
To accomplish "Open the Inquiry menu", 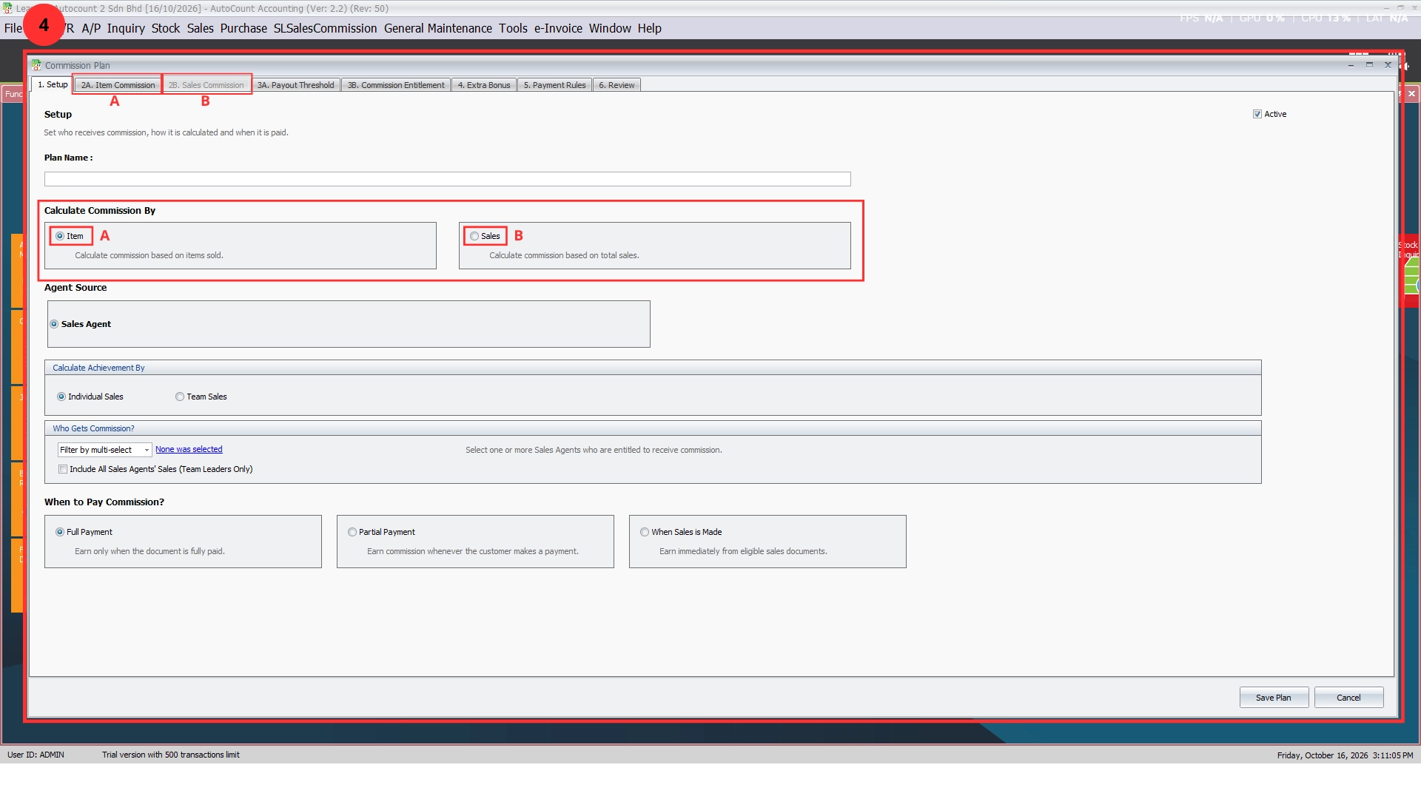I will 126,28.
